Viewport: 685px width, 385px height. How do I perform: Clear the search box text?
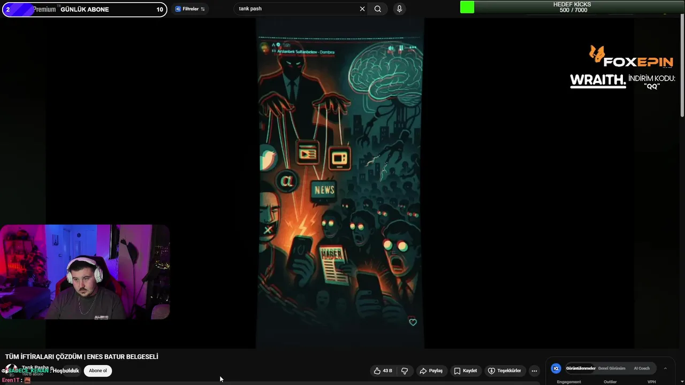click(x=362, y=9)
